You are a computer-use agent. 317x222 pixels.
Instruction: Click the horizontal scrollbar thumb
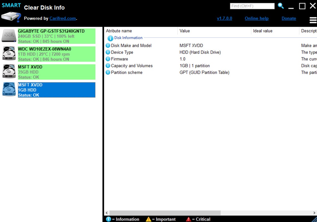click(x=165, y=213)
